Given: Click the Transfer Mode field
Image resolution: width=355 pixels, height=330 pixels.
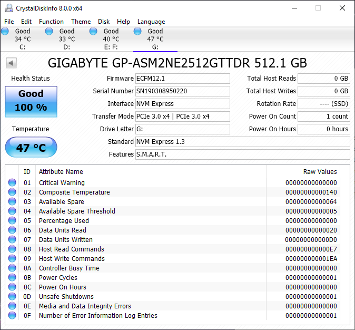Looking at the screenshot, I should (183, 117).
